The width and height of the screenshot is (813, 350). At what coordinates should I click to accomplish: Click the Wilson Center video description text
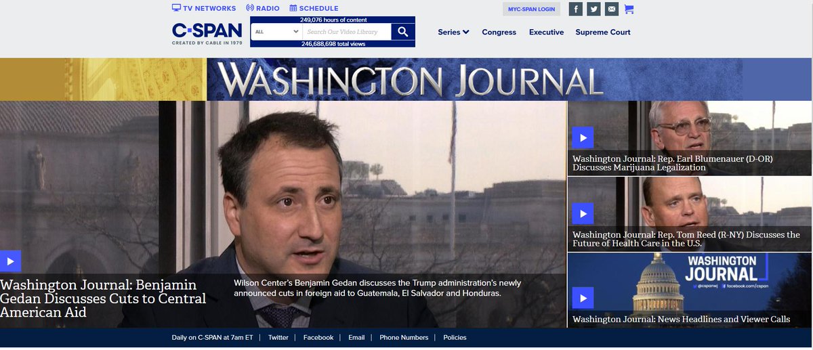click(377, 288)
